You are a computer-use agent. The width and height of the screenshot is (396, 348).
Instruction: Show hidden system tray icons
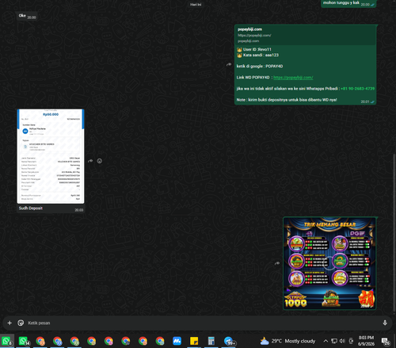click(x=326, y=341)
